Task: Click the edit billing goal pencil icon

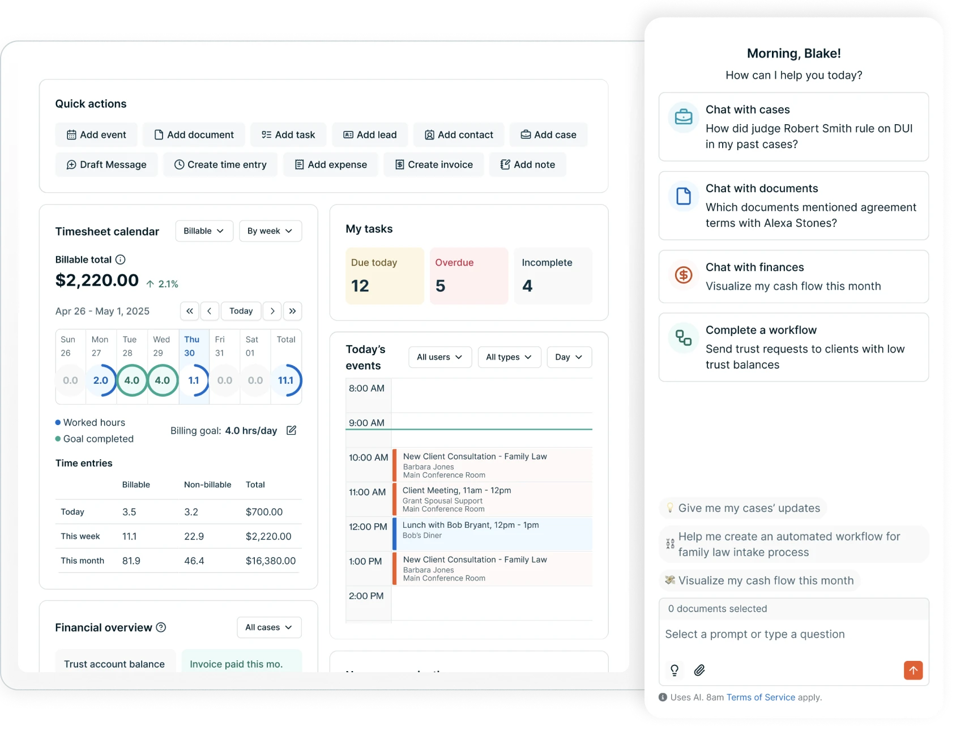Action: (x=291, y=430)
